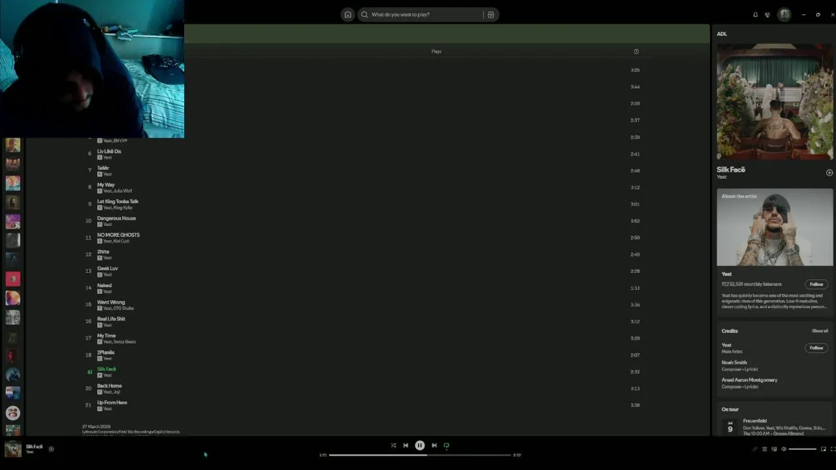
Task: Open the Frauenfeld tour date entry
Action: [x=775, y=427]
